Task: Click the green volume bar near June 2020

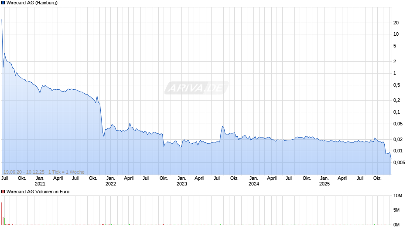Action: pos(4,222)
